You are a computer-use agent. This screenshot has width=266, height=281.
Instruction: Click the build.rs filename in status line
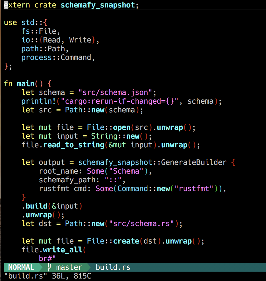[113, 267]
